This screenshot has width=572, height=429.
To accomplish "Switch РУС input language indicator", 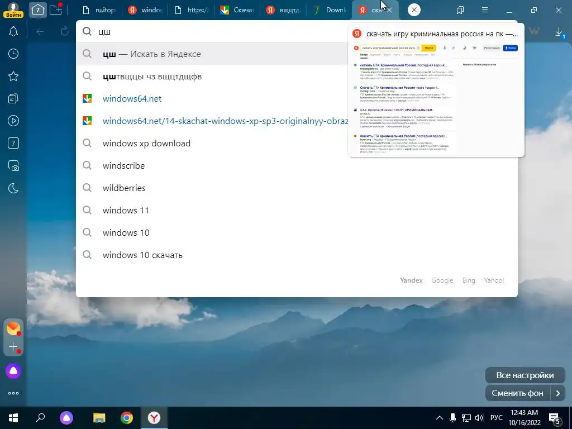I will click(x=496, y=418).
